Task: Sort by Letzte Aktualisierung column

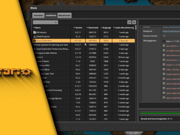Action: (124, 28)
